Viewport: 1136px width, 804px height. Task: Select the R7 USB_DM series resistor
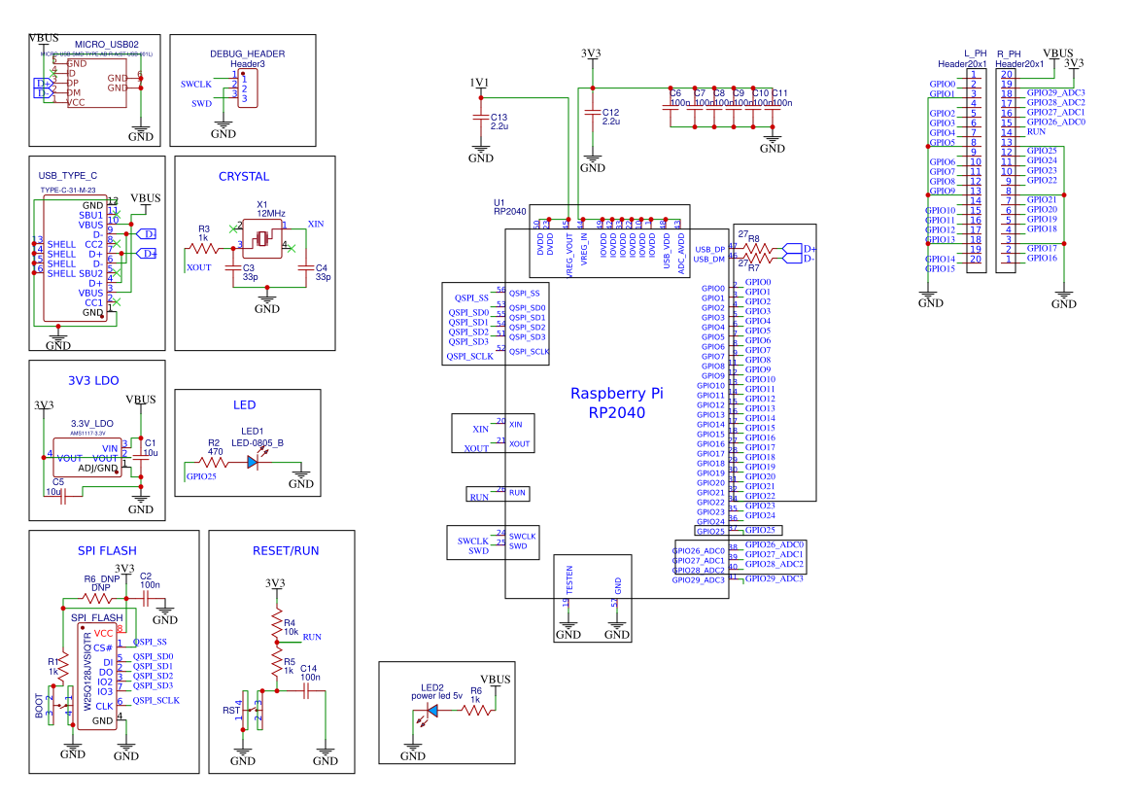758,259
